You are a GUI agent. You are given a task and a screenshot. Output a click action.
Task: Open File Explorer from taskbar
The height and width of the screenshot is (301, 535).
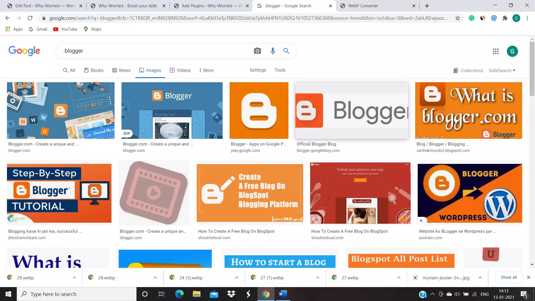tap(196, 294)
